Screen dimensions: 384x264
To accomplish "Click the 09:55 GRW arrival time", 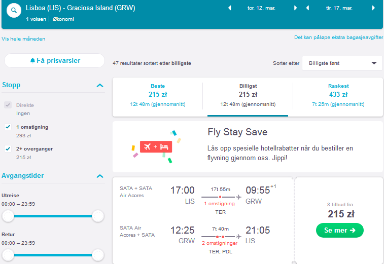I will point(261,195).
